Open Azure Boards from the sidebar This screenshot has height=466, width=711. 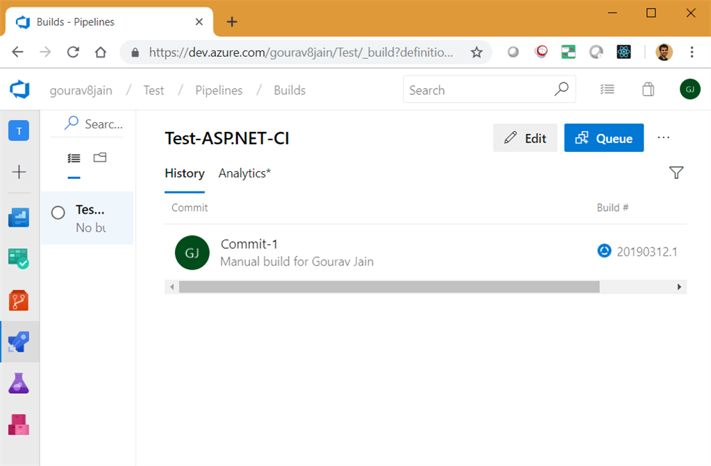[x=19, y=259]
